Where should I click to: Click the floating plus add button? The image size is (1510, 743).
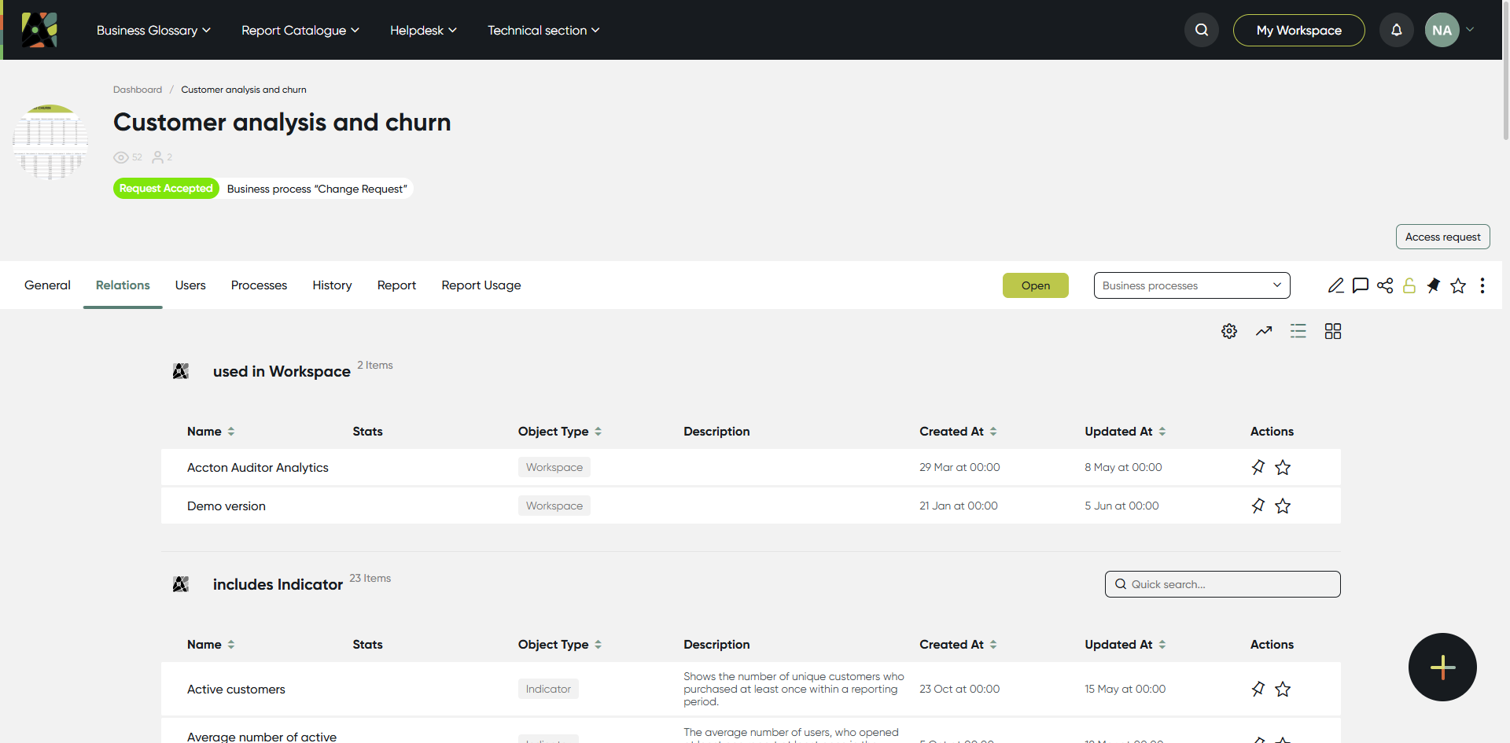1442,667
